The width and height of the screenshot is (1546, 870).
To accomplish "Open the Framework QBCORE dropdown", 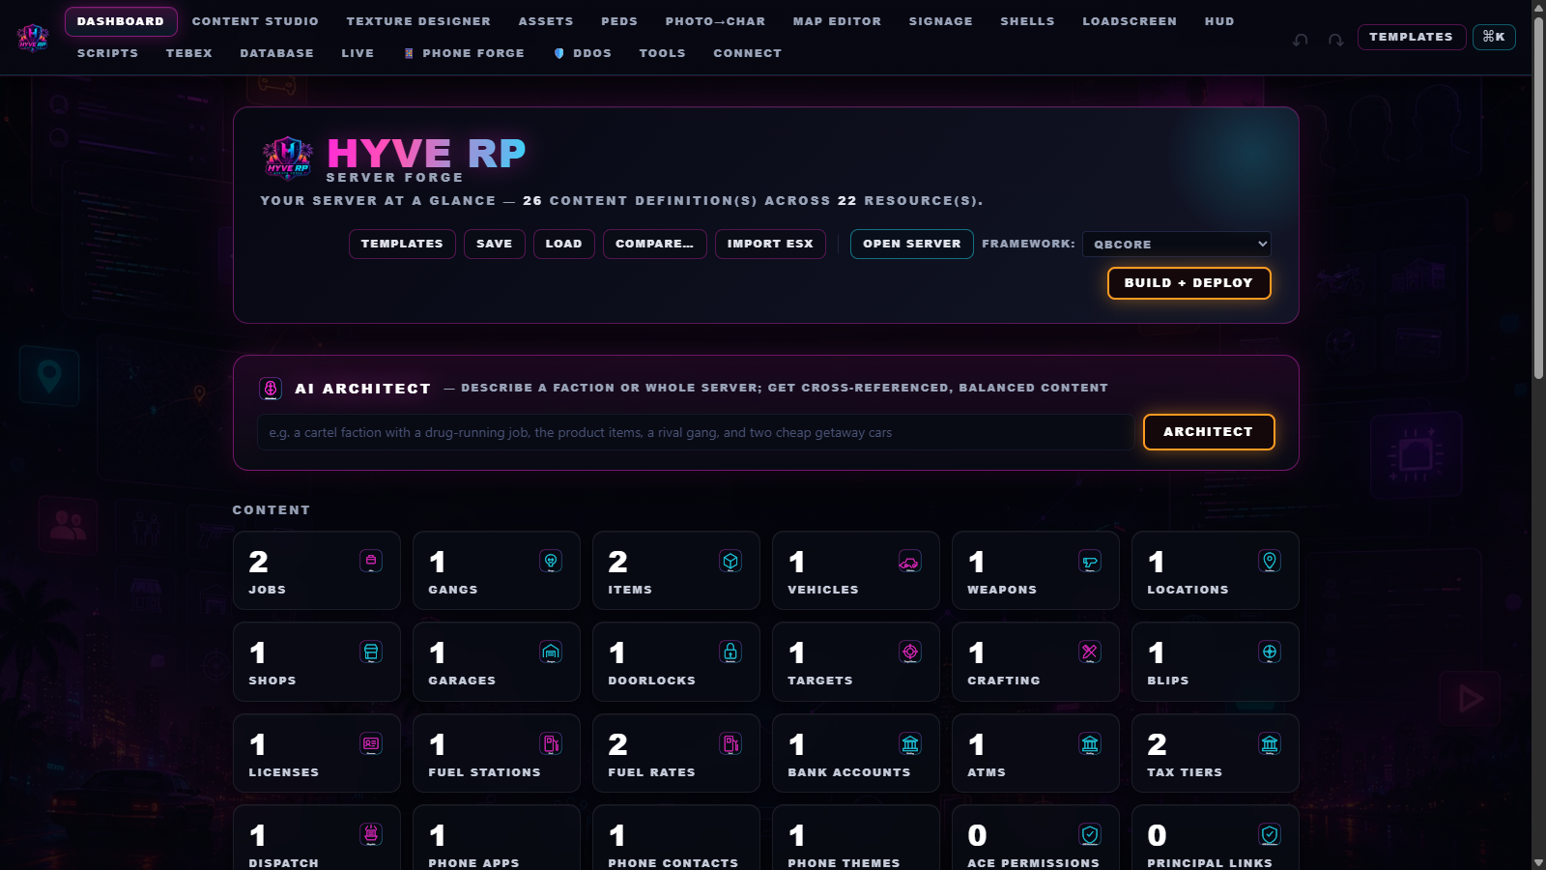I will 1177,244.
